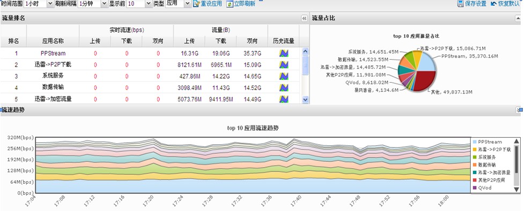
Task: Open the PPStream application link
Action: (53, 53)
